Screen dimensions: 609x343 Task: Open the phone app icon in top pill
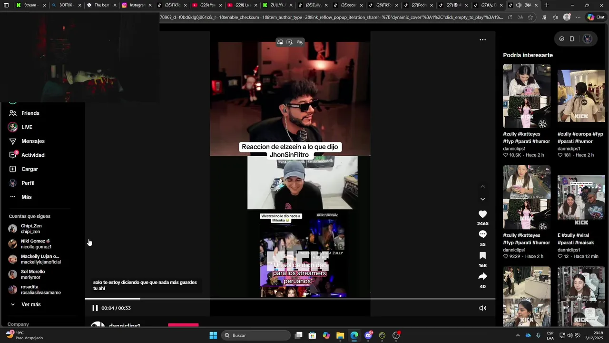click(572, 39)
